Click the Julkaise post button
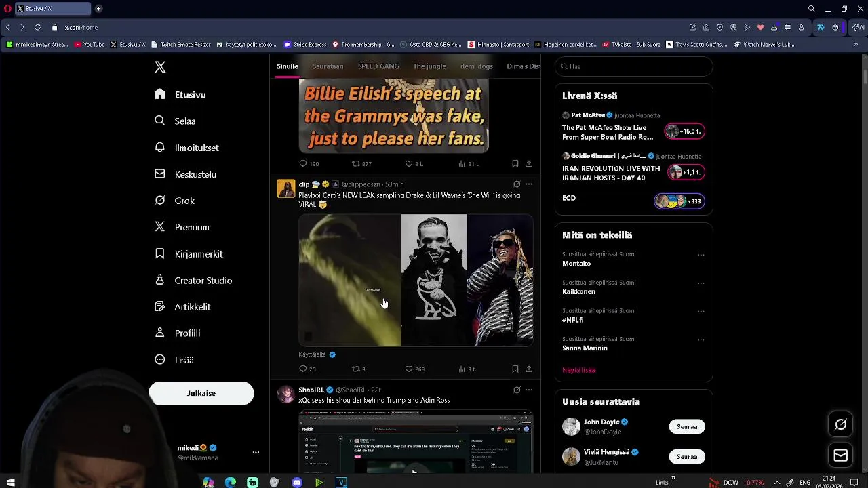This screenshot has height=488, width=868. point(201,393)
